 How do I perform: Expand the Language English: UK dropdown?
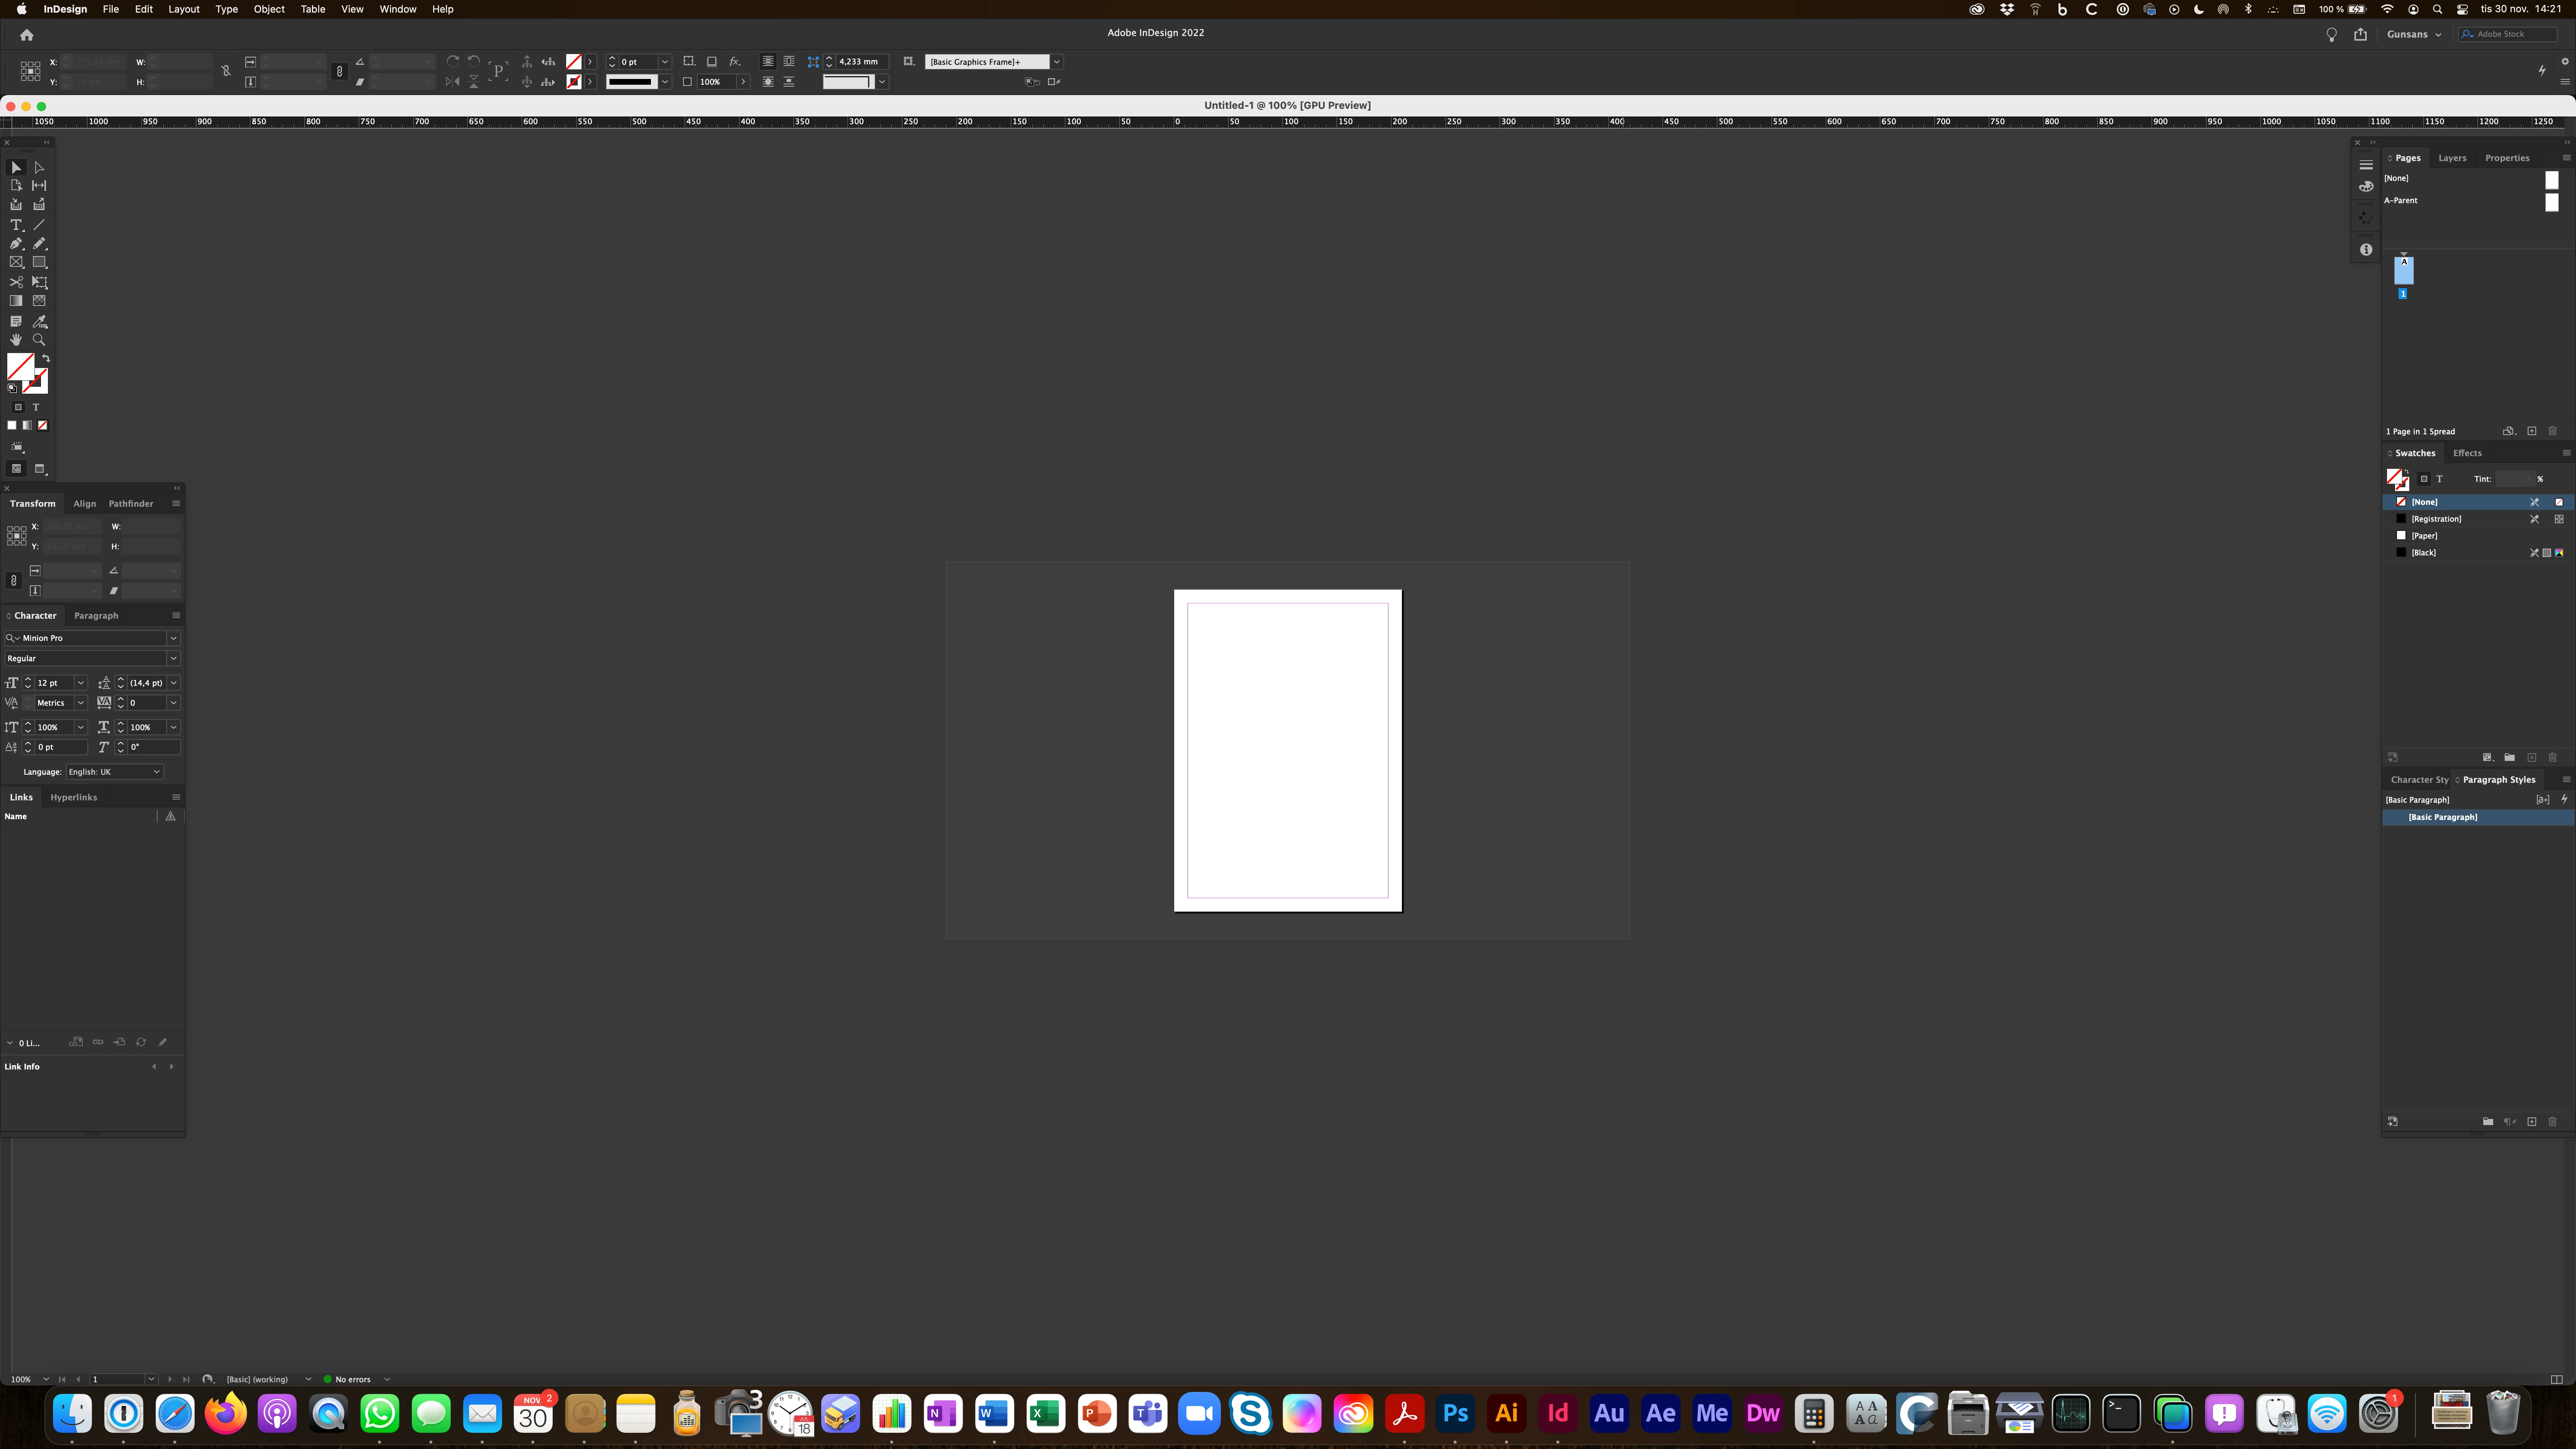pos(156,772)
